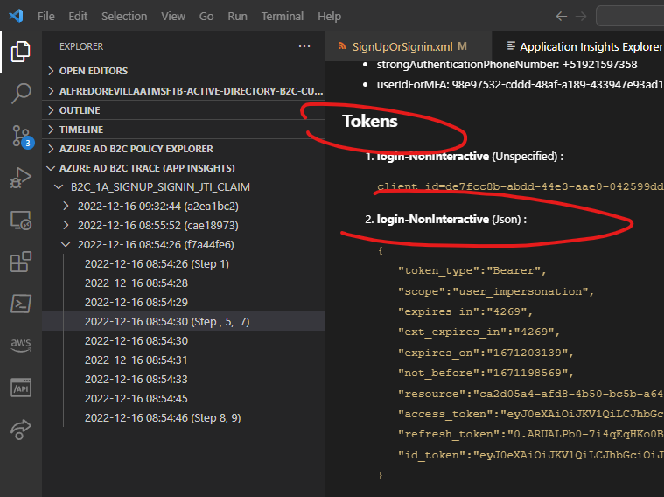The image size is (664, 497).
Task: Open the Search view icon
Action: coord(20,93)
